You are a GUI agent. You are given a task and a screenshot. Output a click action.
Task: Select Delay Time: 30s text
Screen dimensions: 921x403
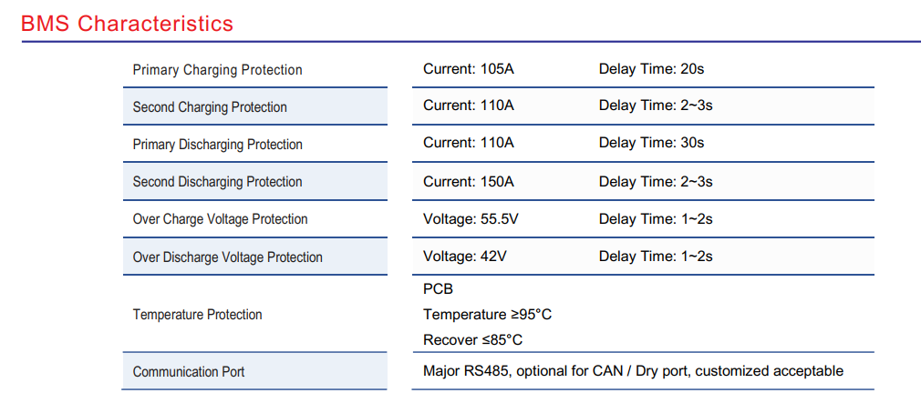[x=651, y=143]
